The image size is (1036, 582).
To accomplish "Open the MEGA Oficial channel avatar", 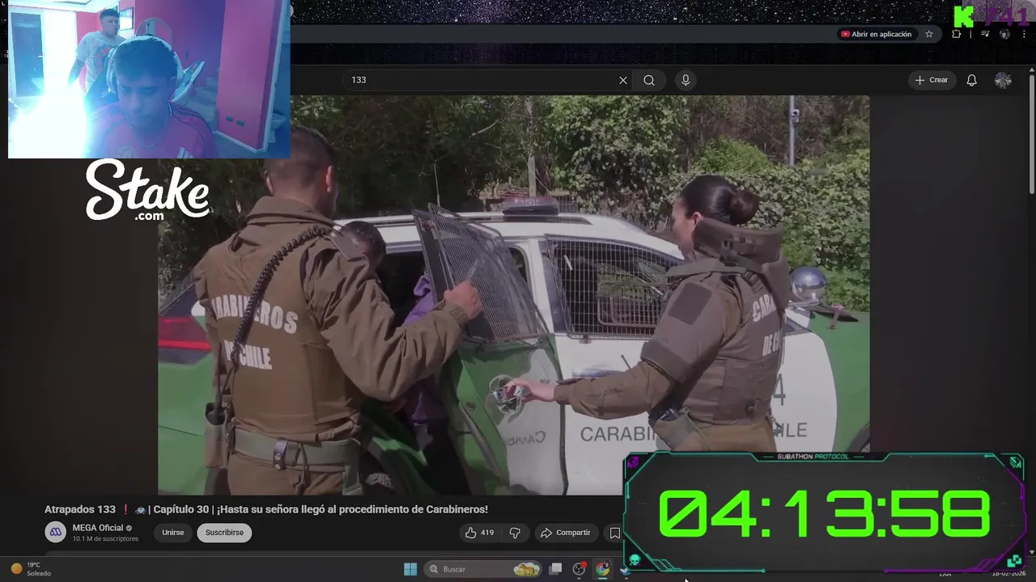I will 55,532.
